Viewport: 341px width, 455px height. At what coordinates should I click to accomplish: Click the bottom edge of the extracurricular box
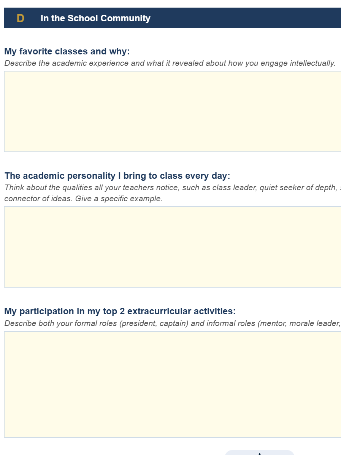(173, 437)
